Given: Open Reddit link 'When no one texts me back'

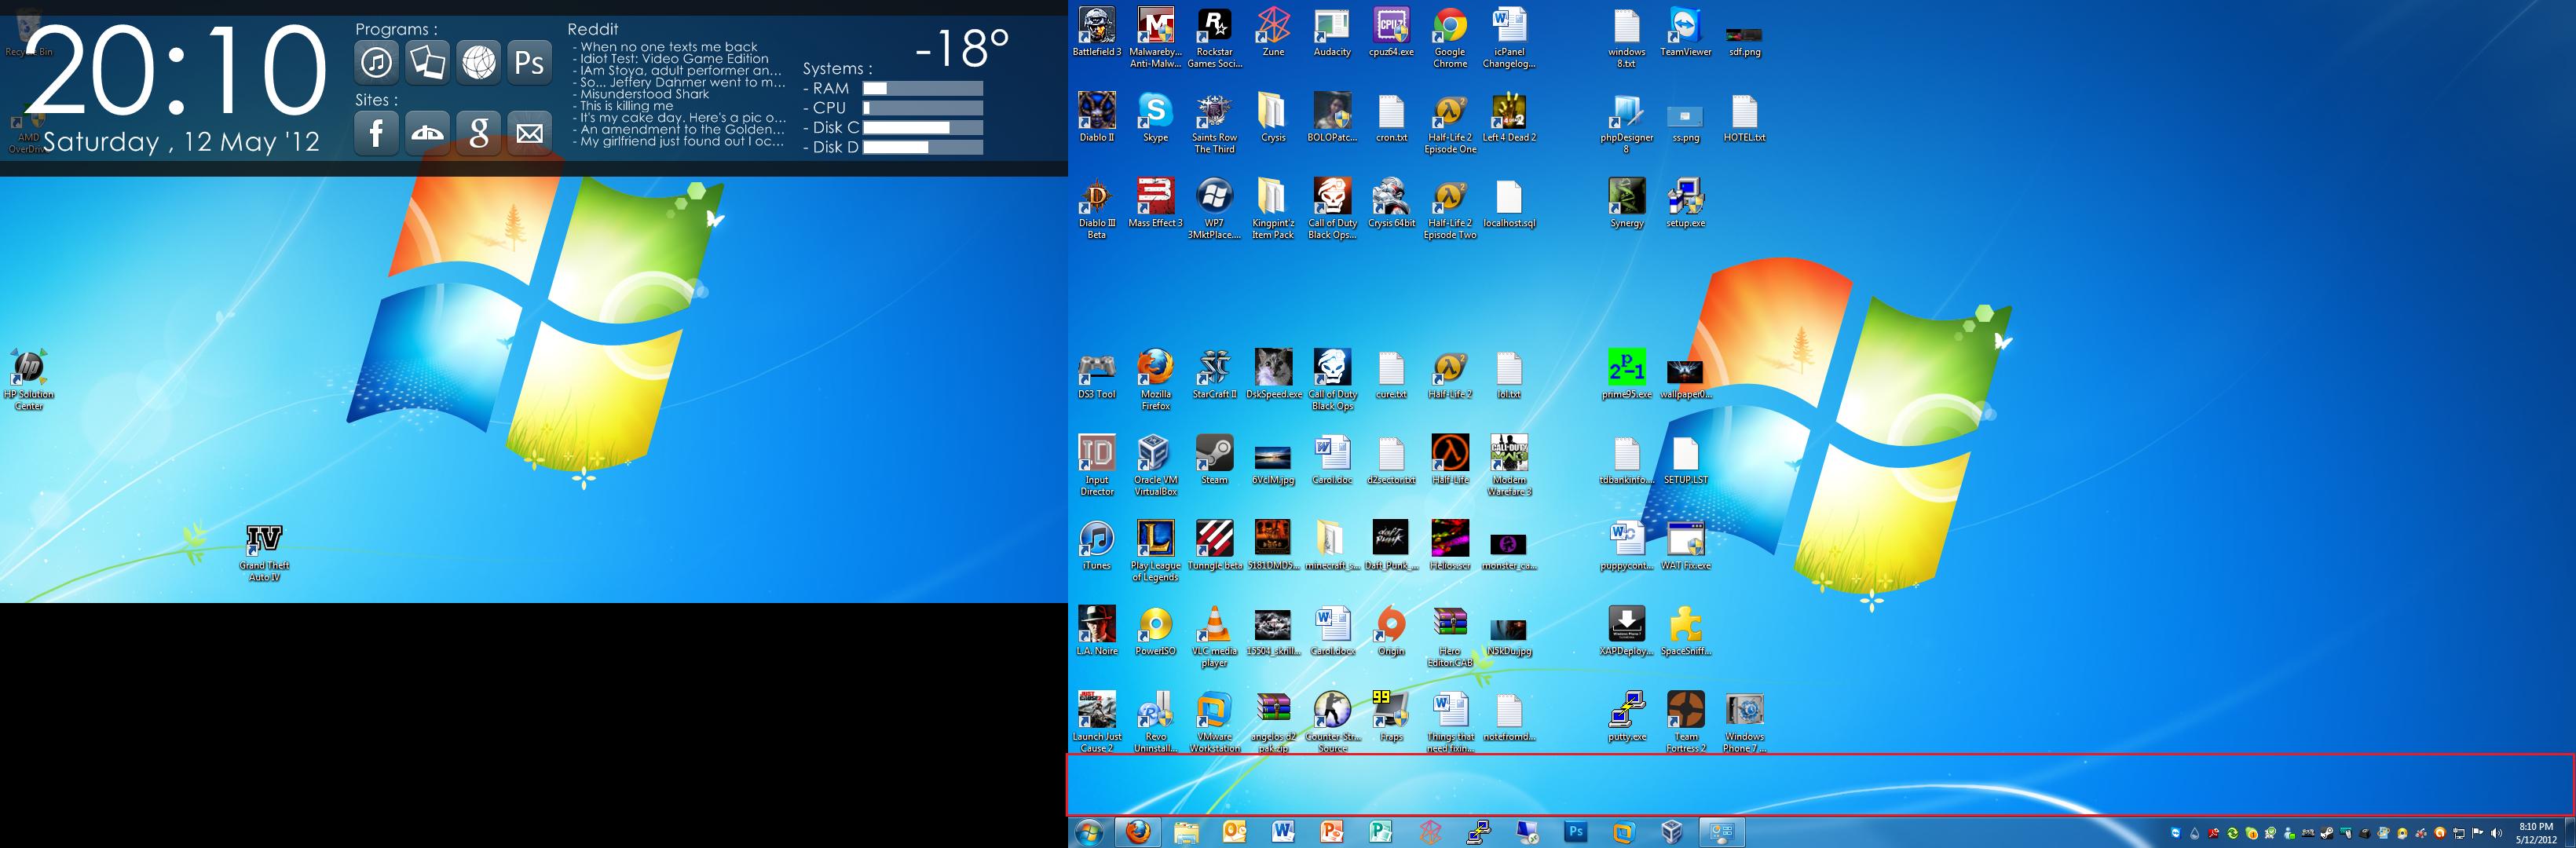Looking at the screenshot, I should click(669, 47).
